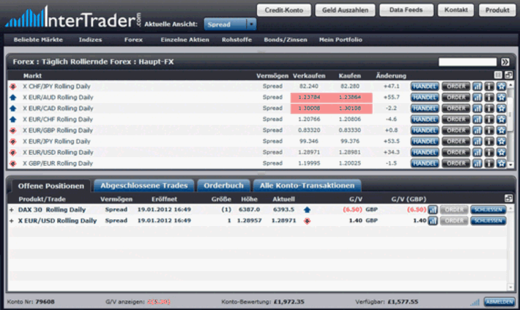Open chart icon for EUR/GBP Rolling Daily
The width and height of the screenshot is (520, 310).
click(x=477, y=130)
